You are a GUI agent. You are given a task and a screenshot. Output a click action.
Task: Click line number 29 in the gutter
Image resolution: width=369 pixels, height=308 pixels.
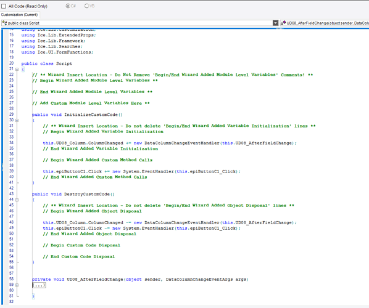pos(11,115)
